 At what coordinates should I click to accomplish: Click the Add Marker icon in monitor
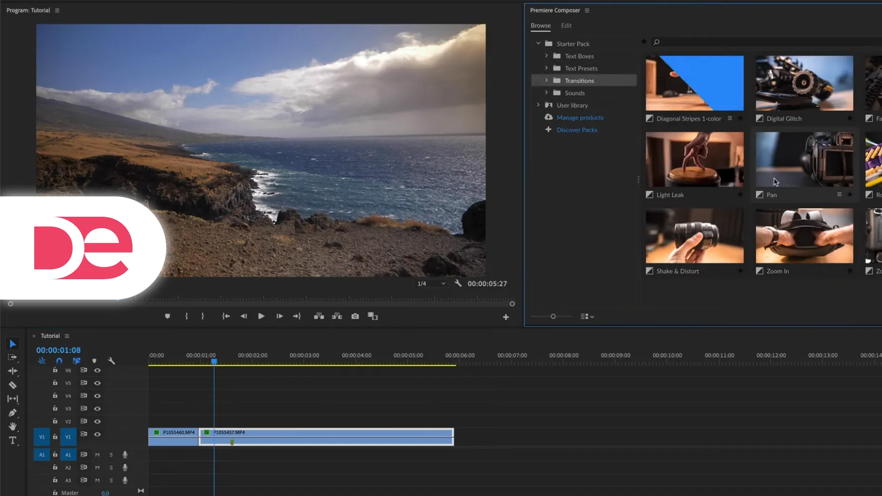coord(168,316)
